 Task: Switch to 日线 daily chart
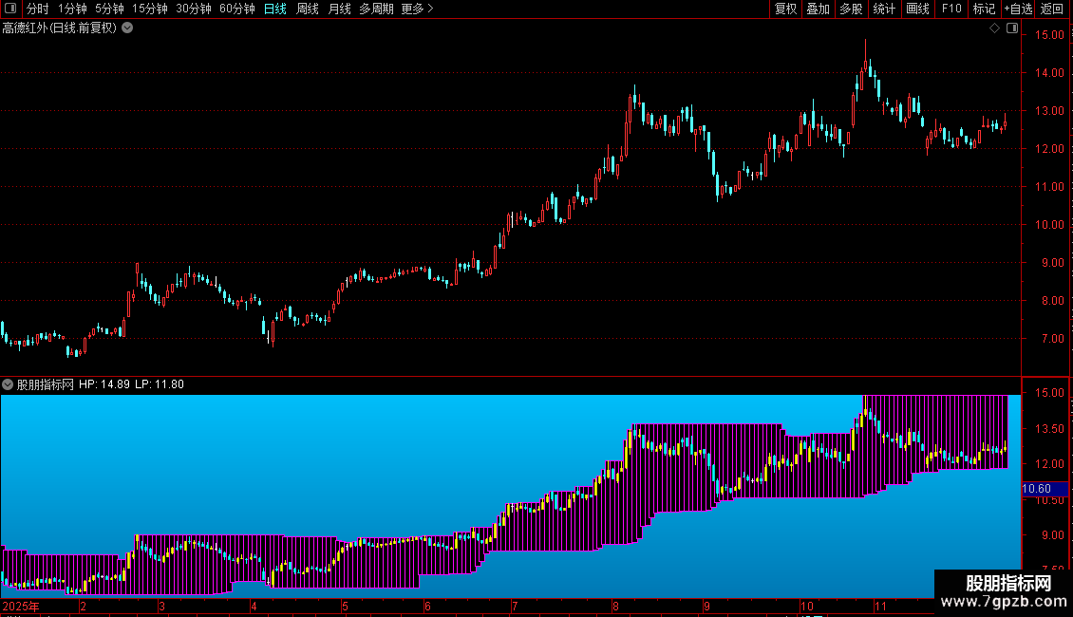[275, 9]
